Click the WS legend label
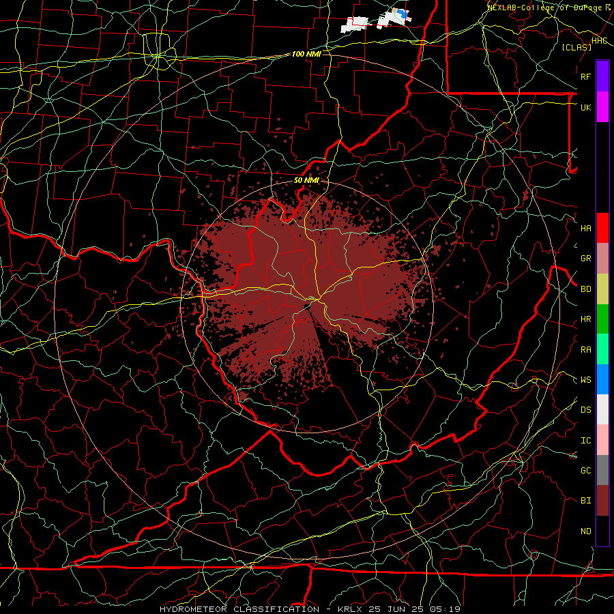 [585, 380]
